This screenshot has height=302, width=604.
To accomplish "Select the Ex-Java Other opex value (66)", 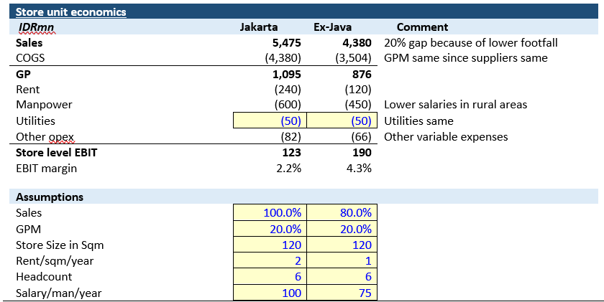I will point(361,137).
